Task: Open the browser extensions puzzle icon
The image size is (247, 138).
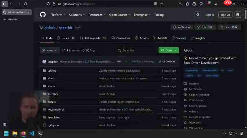Action: pyautogui.click(x=187, y=4)
